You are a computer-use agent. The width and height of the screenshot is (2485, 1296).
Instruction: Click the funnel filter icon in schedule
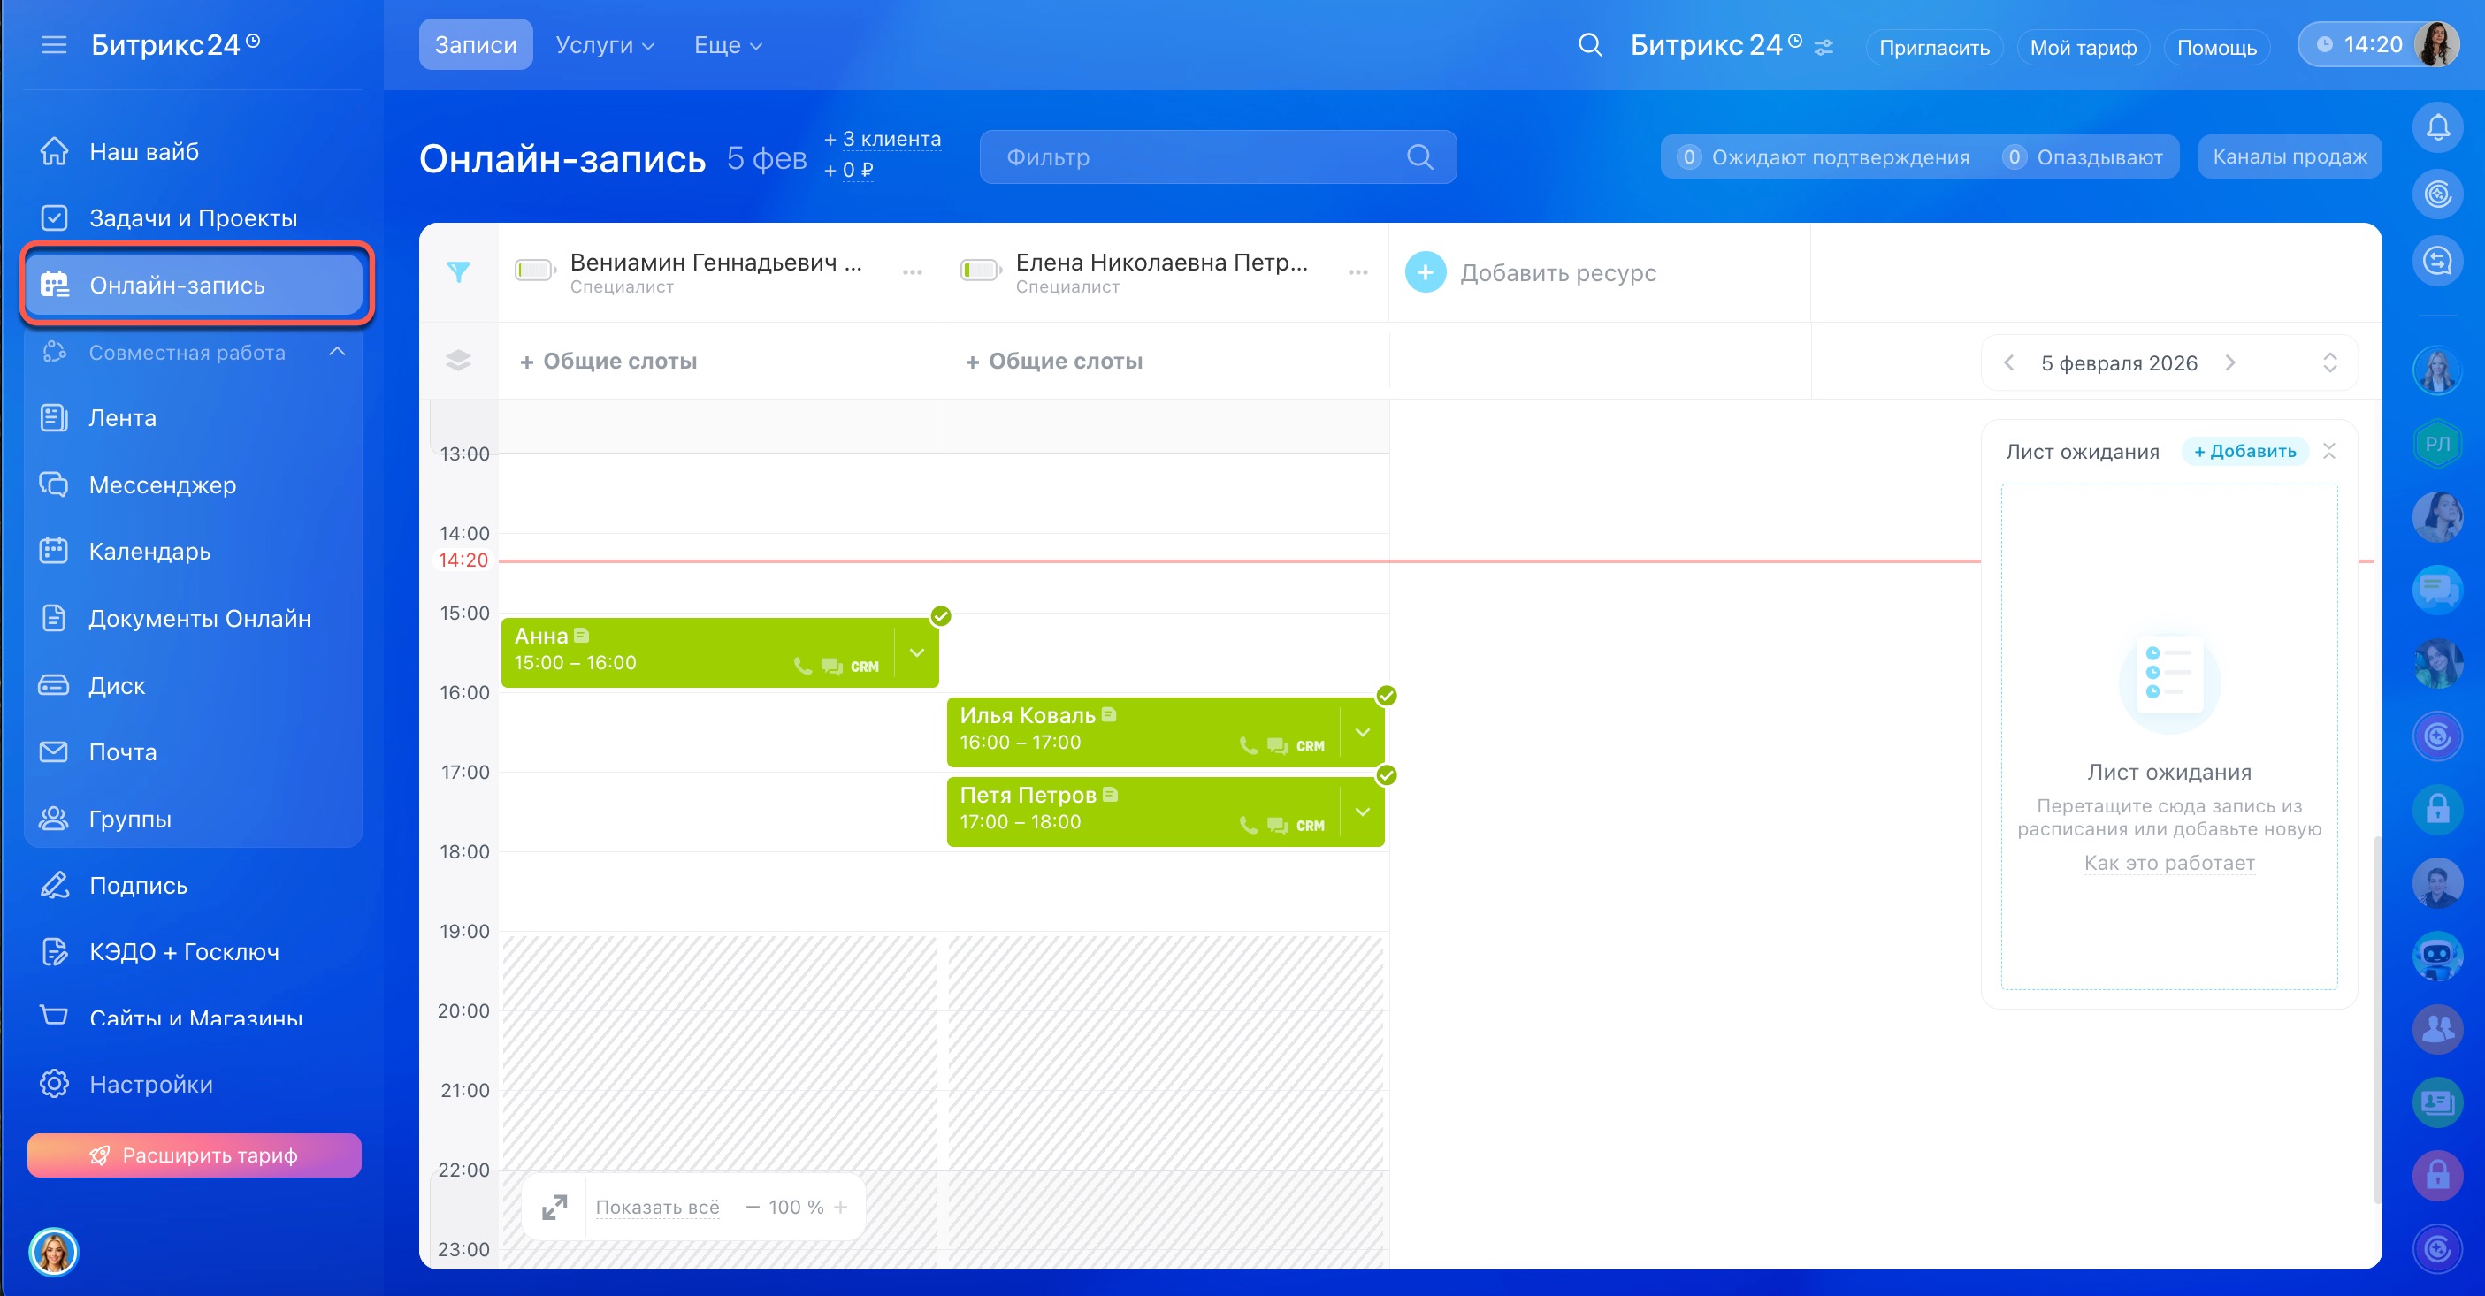click(458, 273)
